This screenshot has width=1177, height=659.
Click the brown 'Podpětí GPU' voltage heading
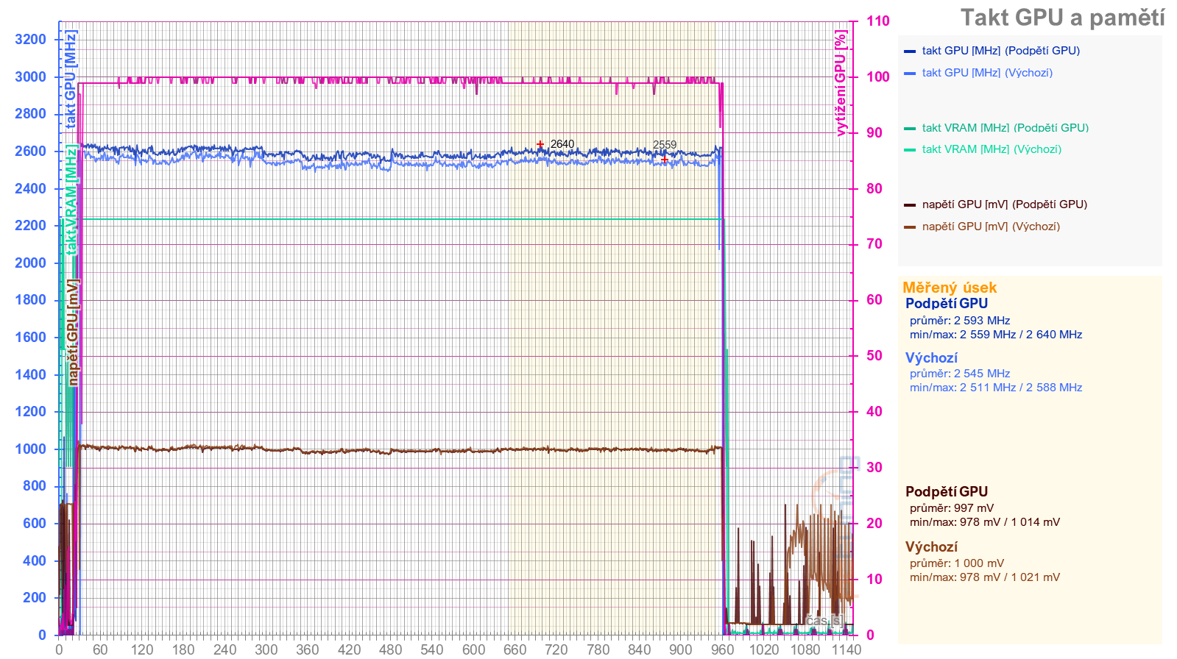click(947, 491)
